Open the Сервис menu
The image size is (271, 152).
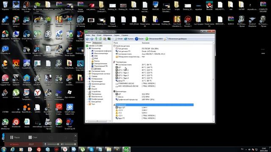click(117, 35)
